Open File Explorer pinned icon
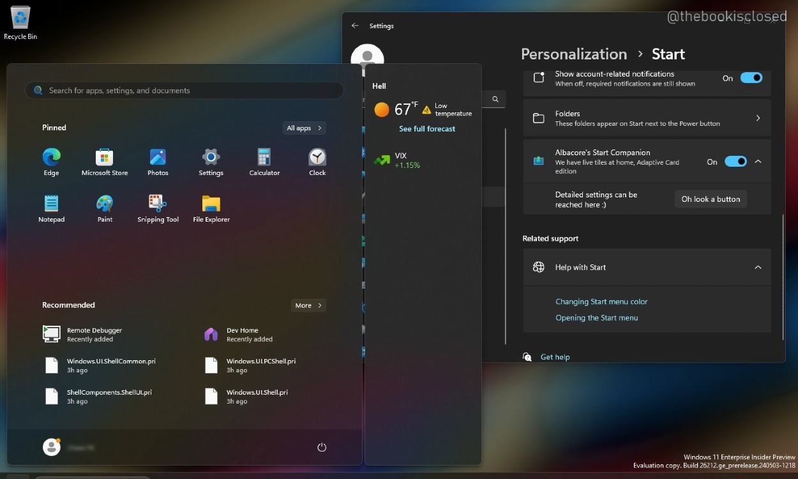Viewport: 798px width, 479px height. 211,208
